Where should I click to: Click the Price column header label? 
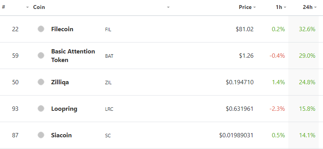click(x=245, y=7)
